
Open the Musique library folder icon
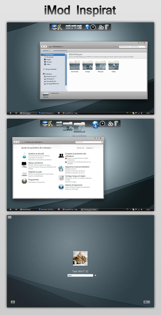tap(101, 66)
